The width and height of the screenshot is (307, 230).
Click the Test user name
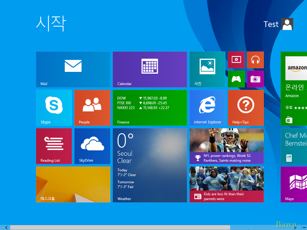click(x=271, y=24)
